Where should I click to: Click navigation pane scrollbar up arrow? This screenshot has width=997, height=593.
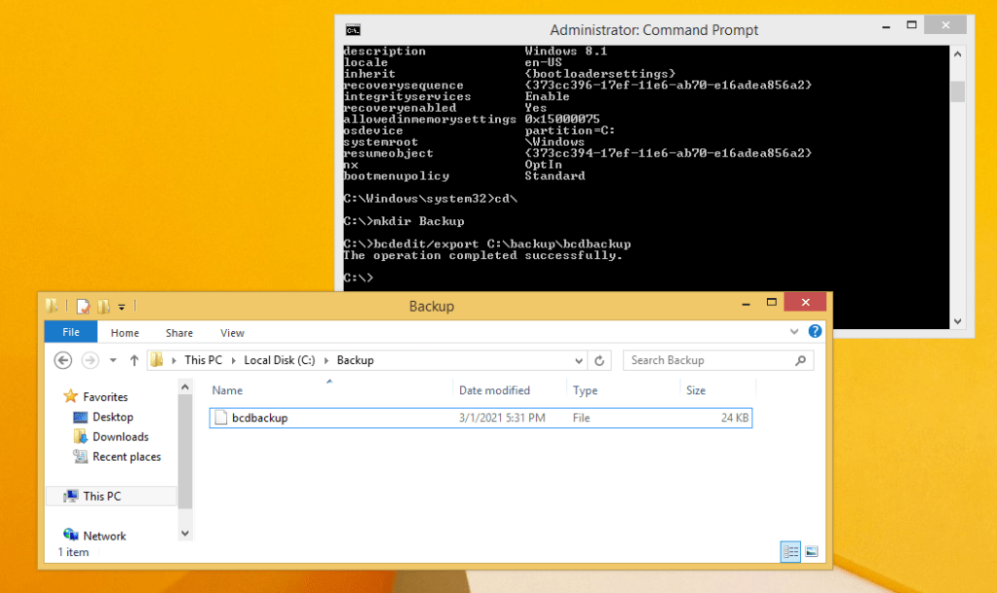coord(185,387)
